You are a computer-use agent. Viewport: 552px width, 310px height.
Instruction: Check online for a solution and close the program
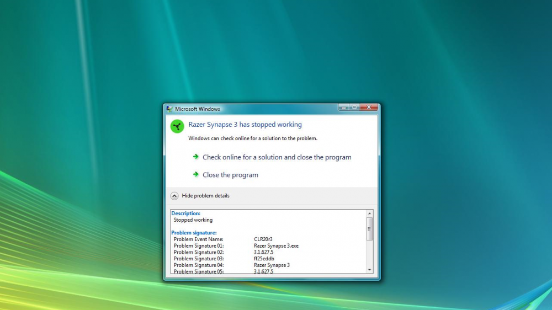pyautogui.click(x=277, y=157)
